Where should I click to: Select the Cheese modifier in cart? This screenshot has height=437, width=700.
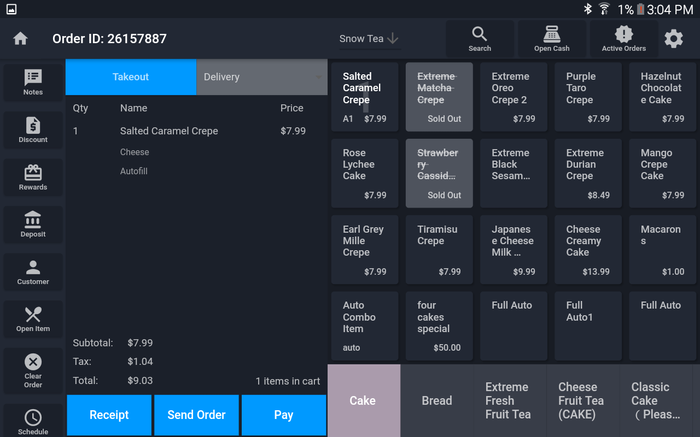(135, 152)
